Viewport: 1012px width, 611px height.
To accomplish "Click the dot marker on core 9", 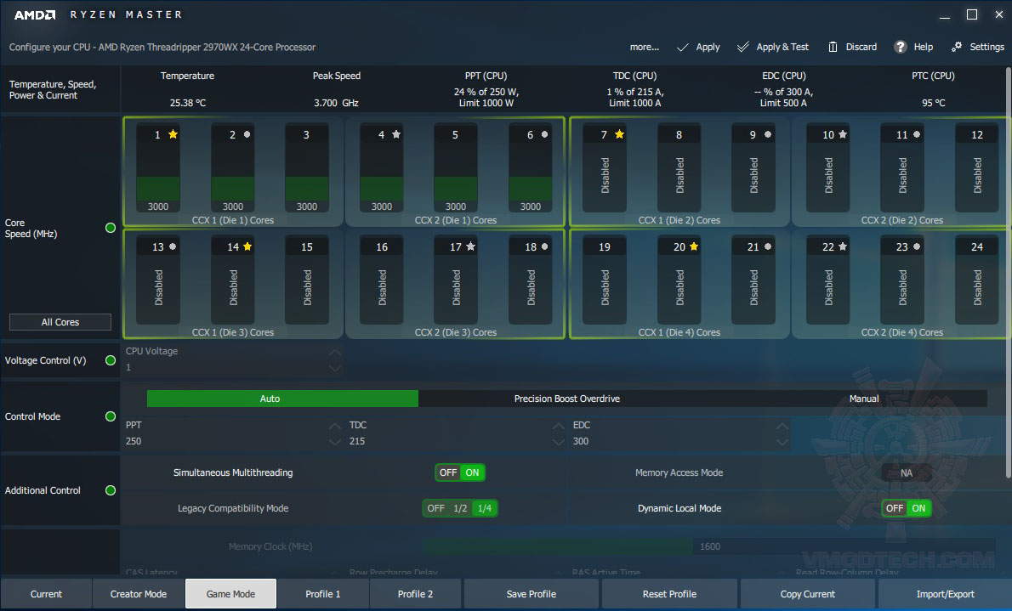I will (x=768, y=134).
